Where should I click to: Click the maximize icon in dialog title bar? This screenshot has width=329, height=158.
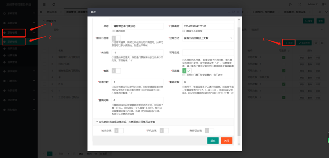[234, 12]
